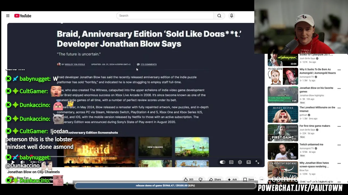Enter fullscreen mode in the player
The height and width of the screenshot is (195, 348).
(257, 162)
